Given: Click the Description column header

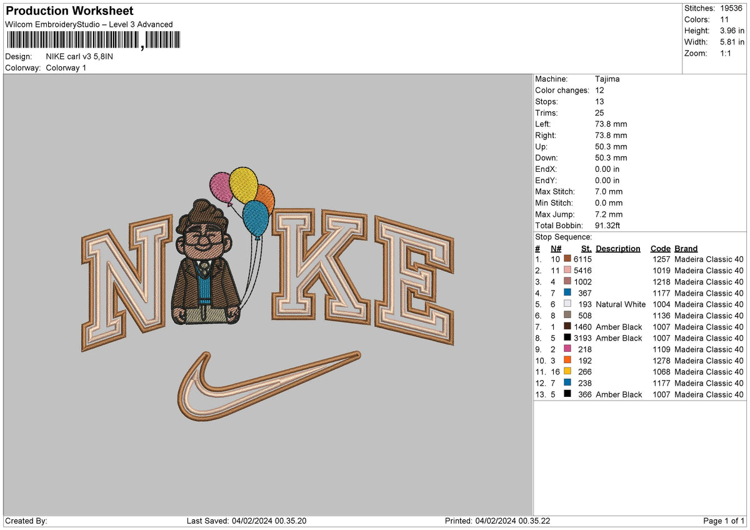Looking at the screenshot, I should pos(618,249).
